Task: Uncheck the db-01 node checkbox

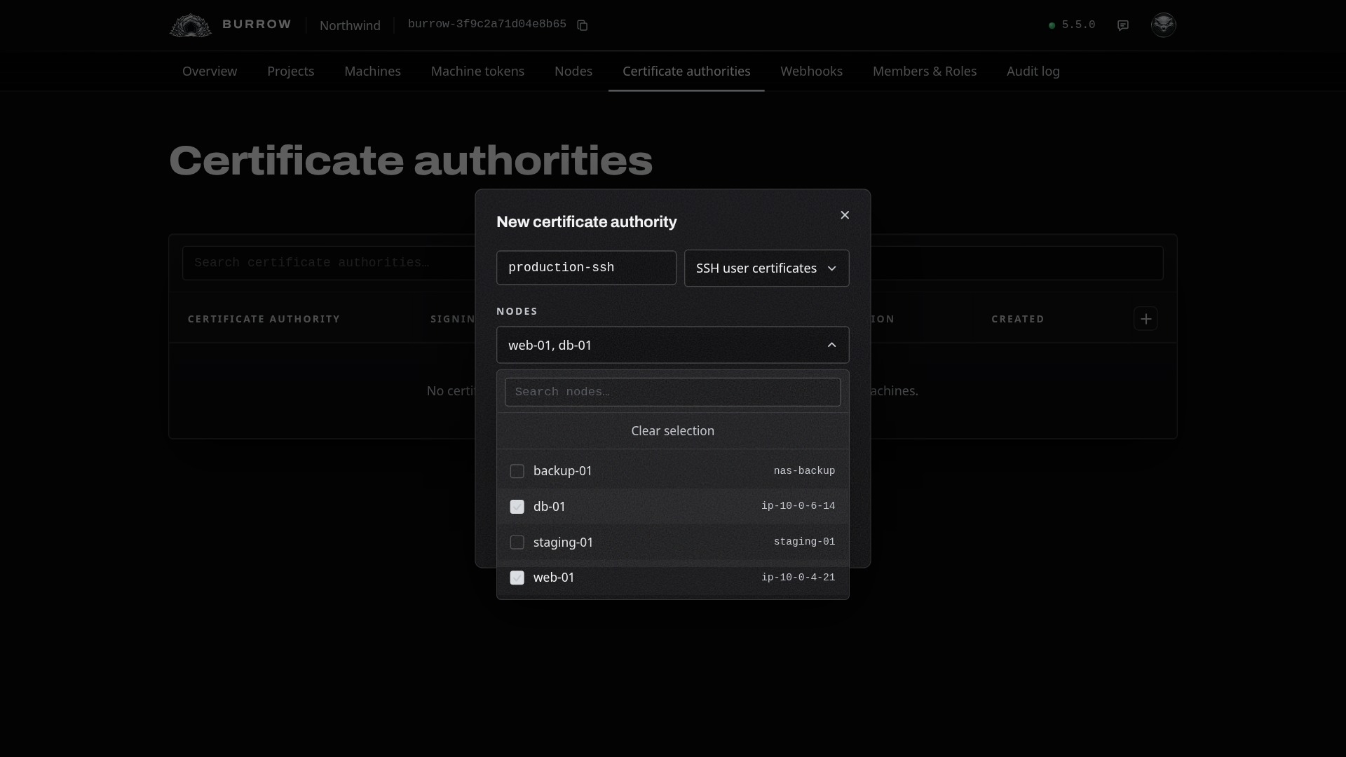Action: coord(517,507)
